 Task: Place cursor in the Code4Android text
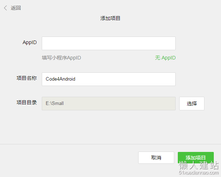60,79
